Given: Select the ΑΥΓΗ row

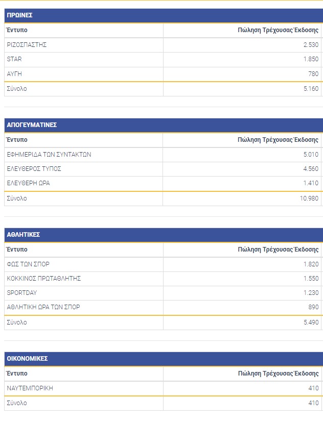Looking at the screenshot, I should tap(163, 74).
